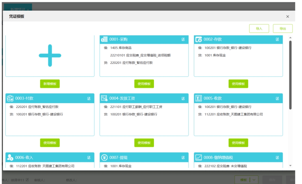Click the 导出 button
Image resolution: width=302 pixels, height=184 pixels.
[283, 28]
